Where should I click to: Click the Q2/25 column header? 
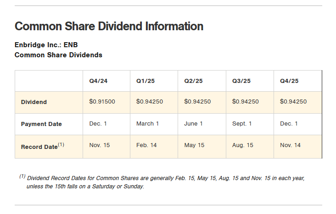[x=193, y=81]
